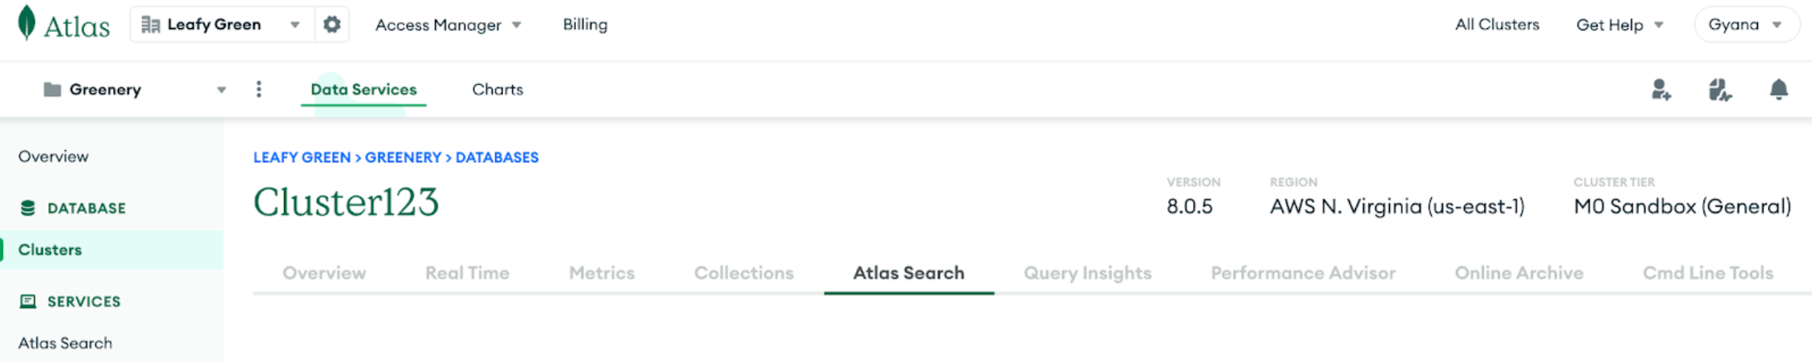The width and height of the screenshot is (1812, 362).
Task: Click the Atlas leaf logo
Action: coord(27,23)
